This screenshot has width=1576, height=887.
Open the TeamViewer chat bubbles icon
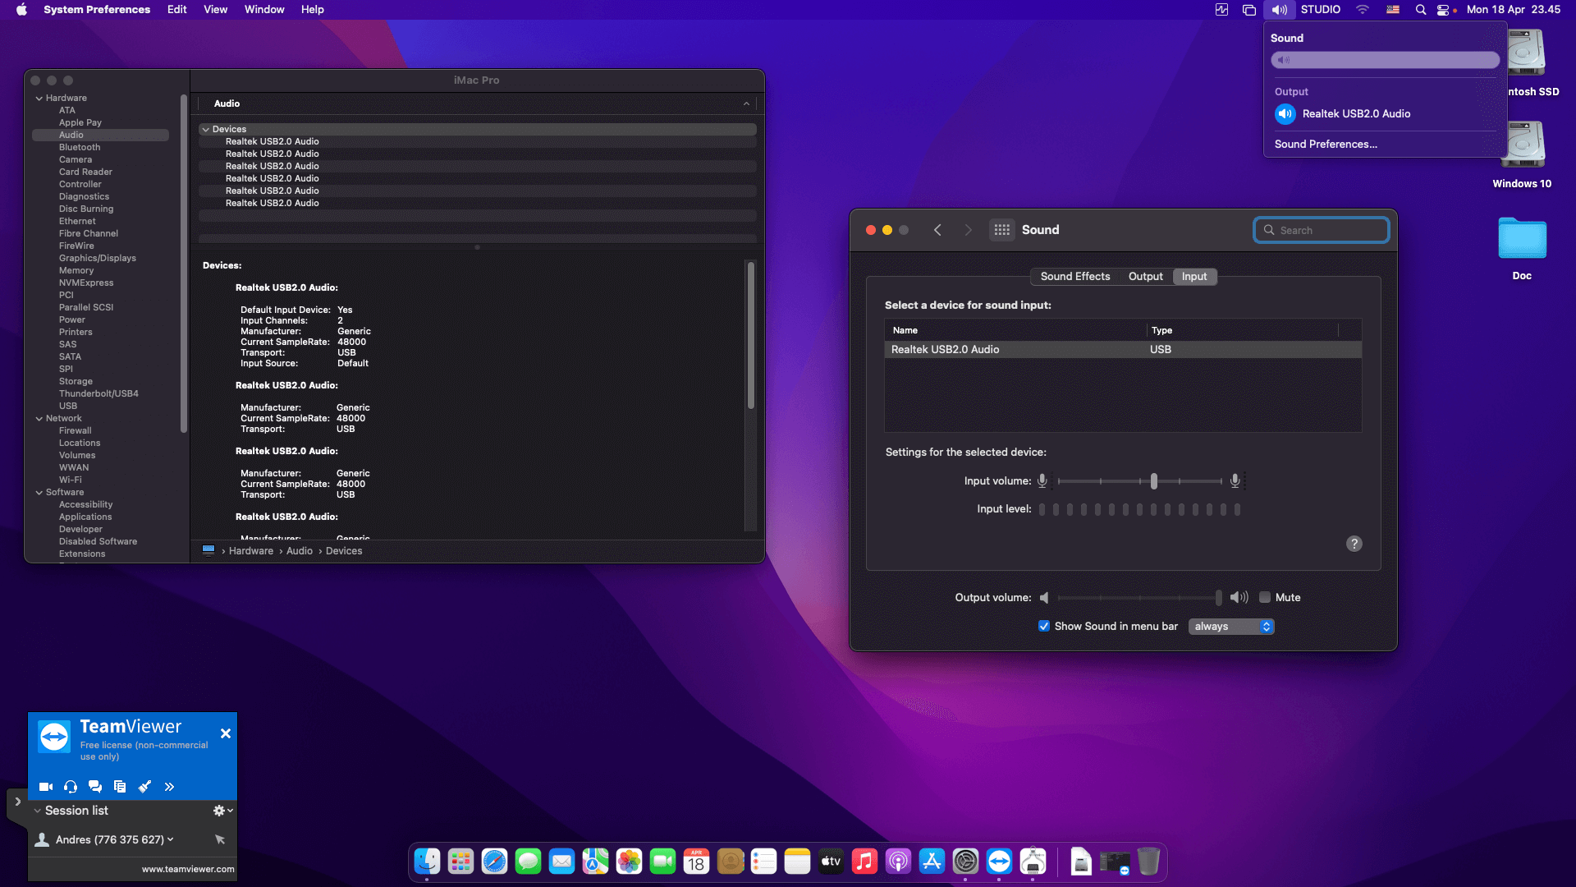(95, 787)
